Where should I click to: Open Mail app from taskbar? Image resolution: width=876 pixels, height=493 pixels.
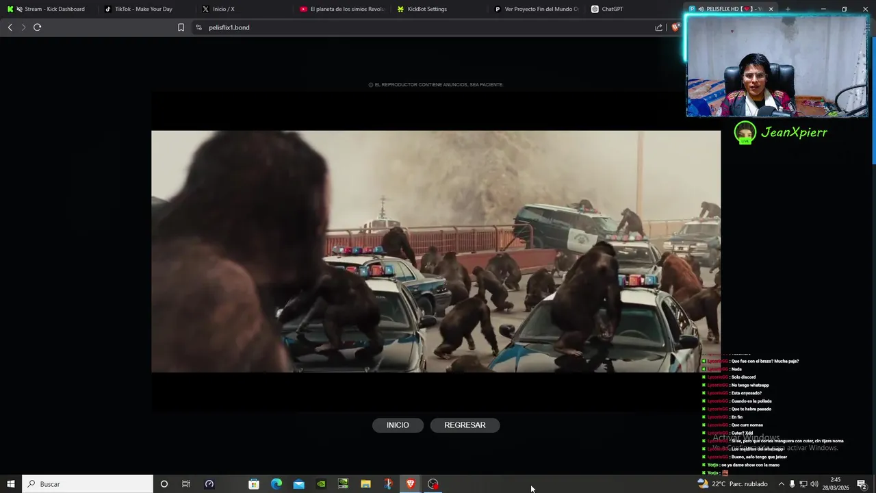[x=299, y=484]
